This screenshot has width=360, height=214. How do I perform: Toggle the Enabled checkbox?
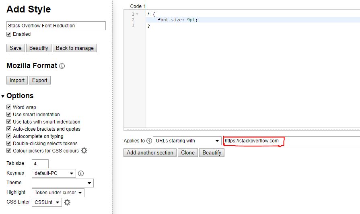9,34
